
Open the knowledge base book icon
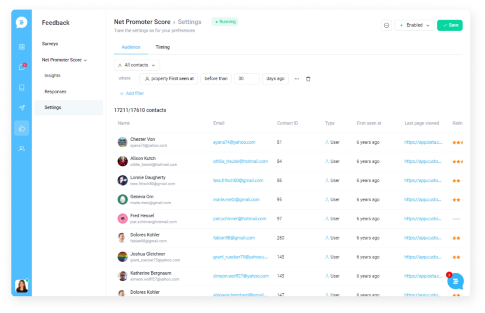[x=22, y=88]
